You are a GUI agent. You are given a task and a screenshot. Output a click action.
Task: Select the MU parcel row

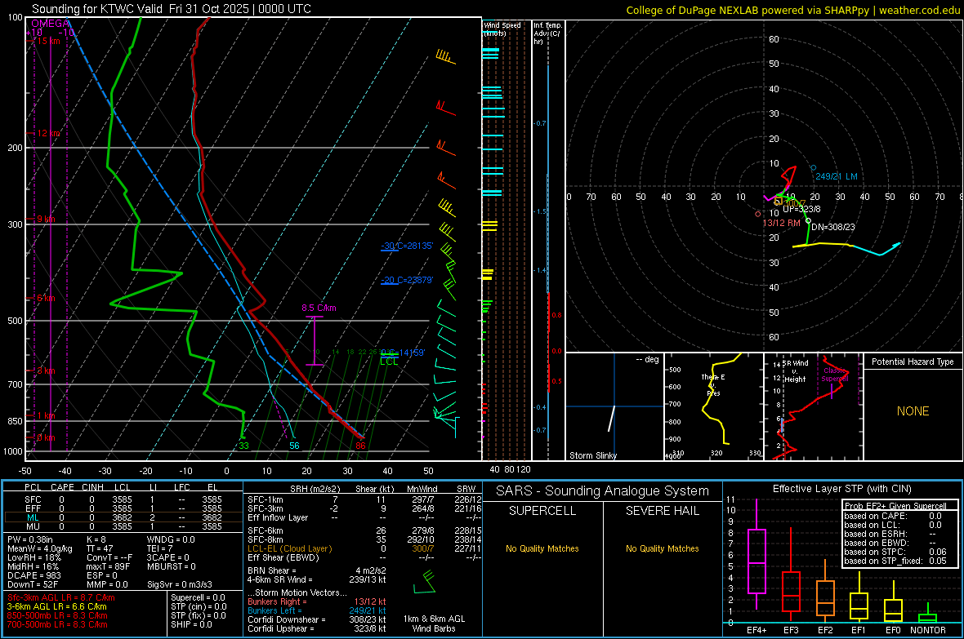123,526
